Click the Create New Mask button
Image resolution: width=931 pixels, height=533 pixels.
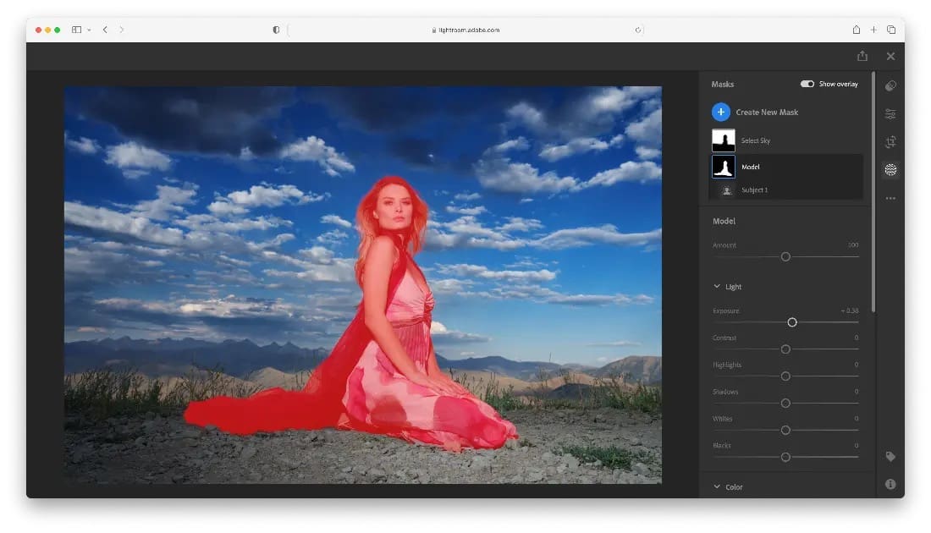pyautogui.click(x=754, y=111)
